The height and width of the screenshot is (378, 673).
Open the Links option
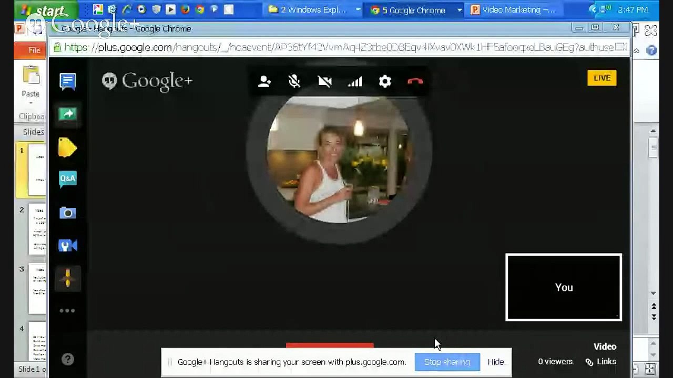600,362
